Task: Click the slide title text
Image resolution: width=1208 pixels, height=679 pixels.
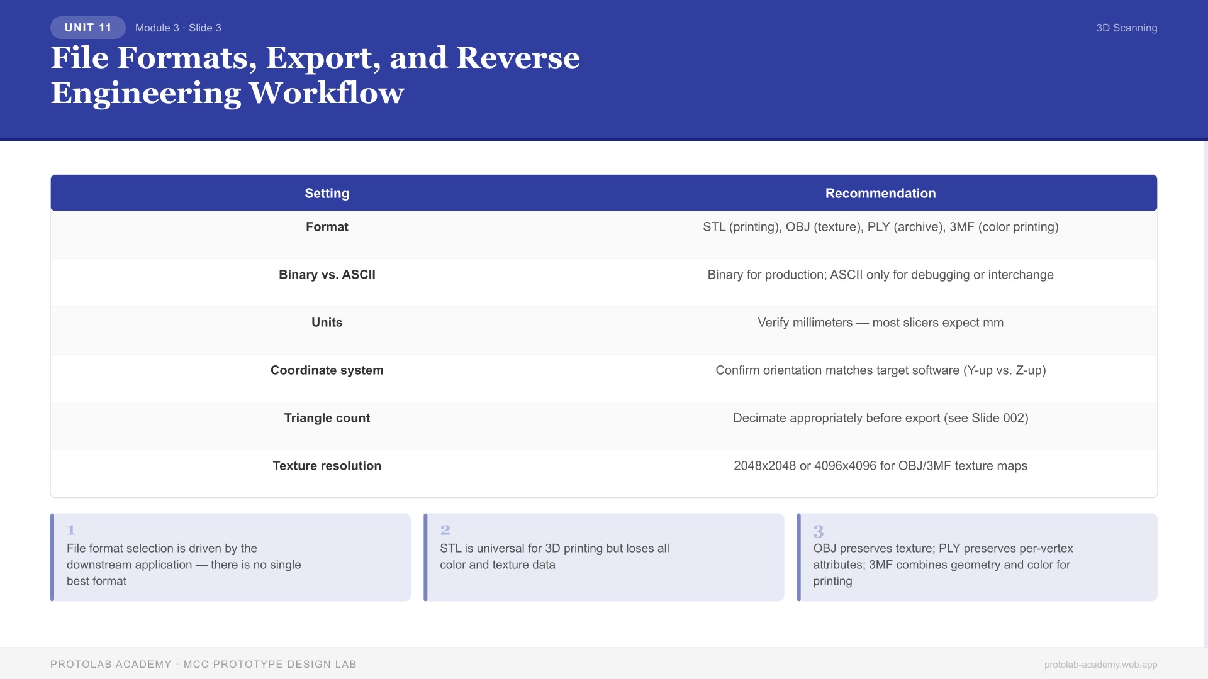Action: tap(315, 75)
